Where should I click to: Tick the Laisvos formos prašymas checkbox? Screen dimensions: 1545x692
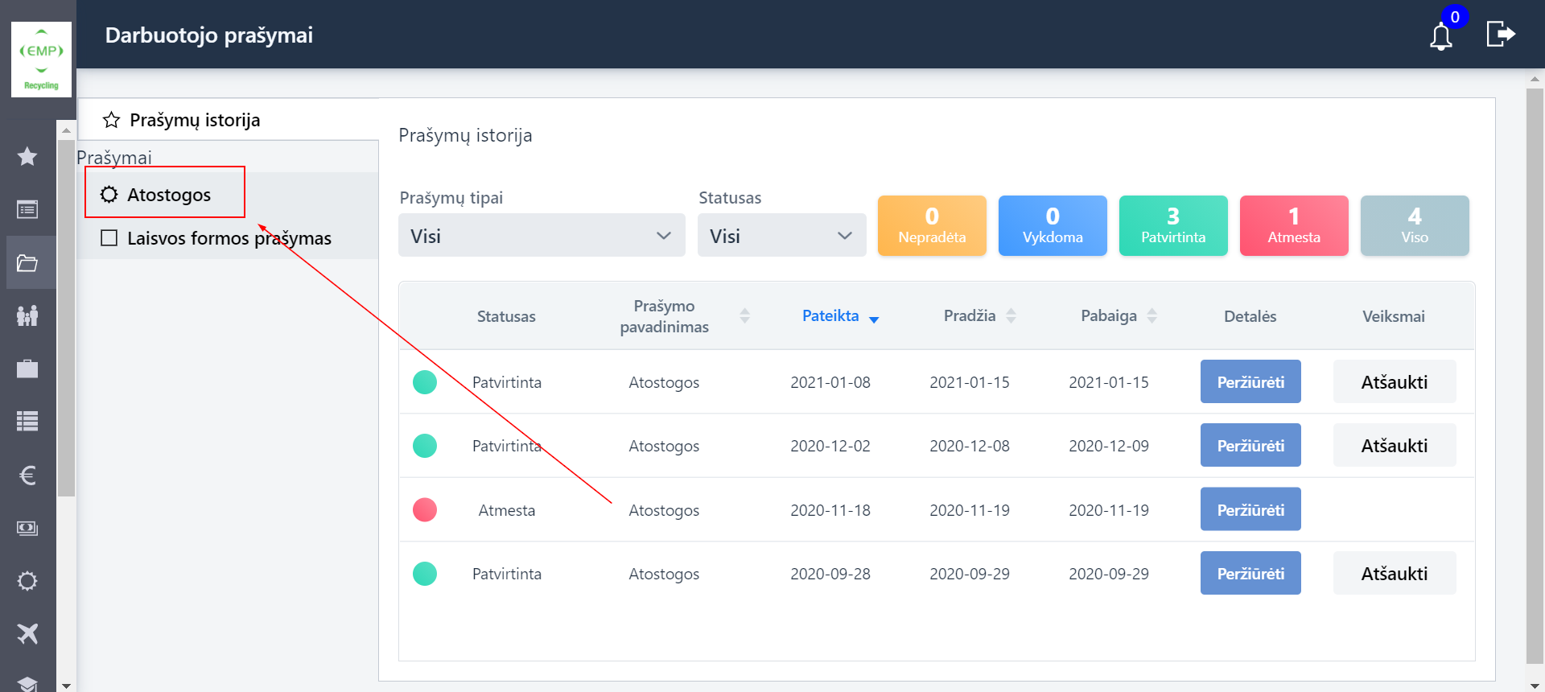pos(109,238)
